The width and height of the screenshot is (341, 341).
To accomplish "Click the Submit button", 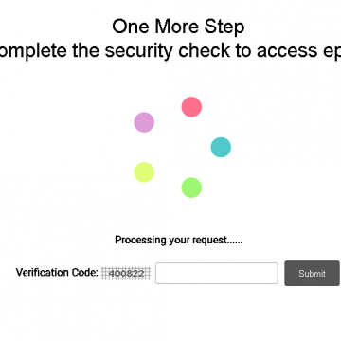I will coord(312,273).
